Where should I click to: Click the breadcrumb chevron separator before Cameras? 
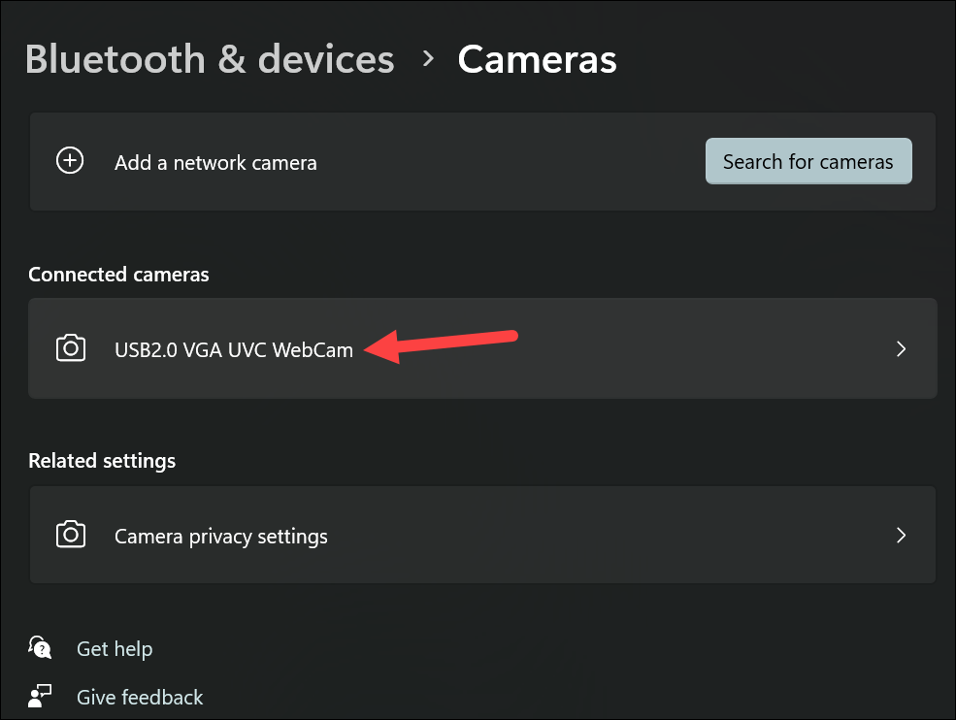[429, 58]
